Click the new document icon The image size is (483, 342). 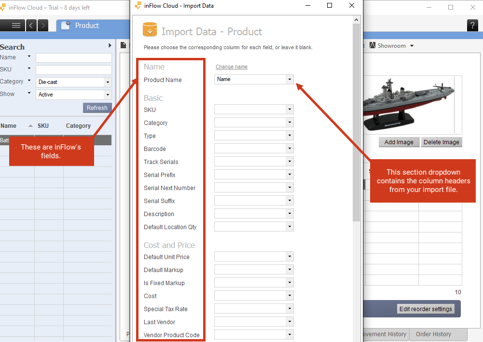[x=124, y=45]
